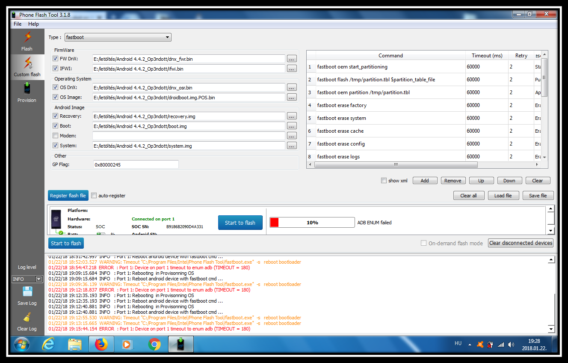This screenshot has width=568, height=363.
Task: Open the Type fastboot dropdown
Action: [118, 37]
